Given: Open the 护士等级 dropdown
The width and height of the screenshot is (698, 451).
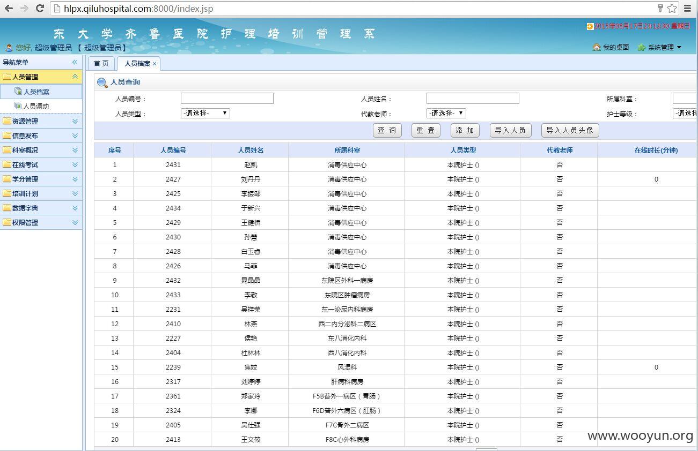Looking at the screenshot, I should click(x=685, y=113).
